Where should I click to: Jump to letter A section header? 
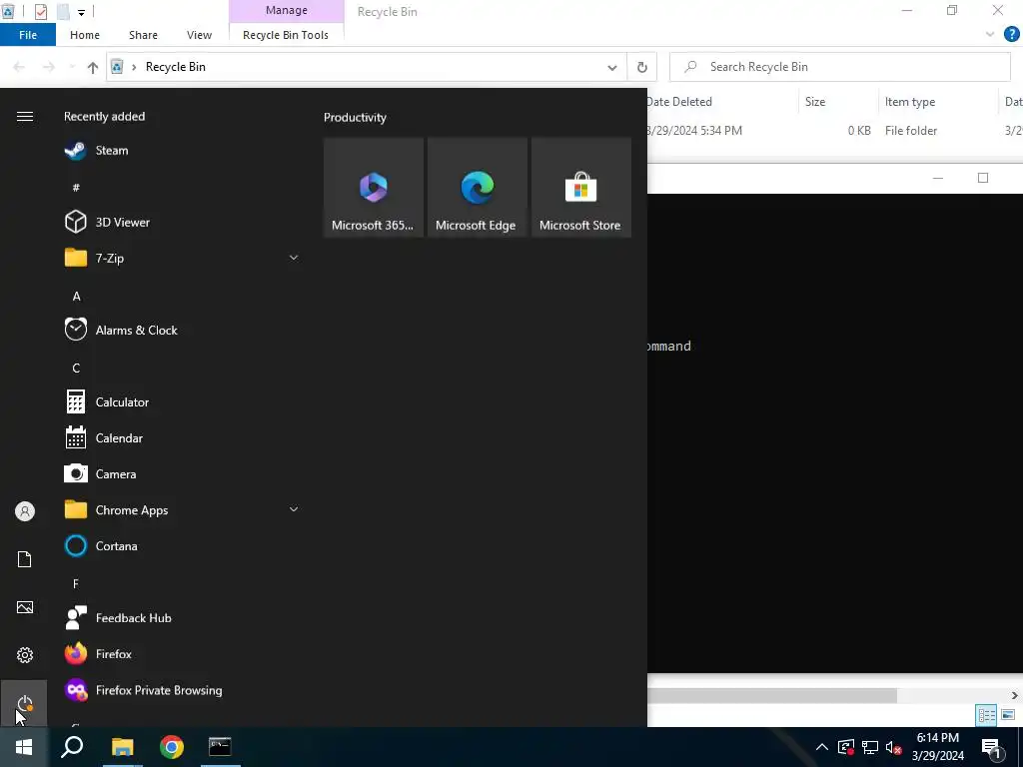tap(76, 296)
